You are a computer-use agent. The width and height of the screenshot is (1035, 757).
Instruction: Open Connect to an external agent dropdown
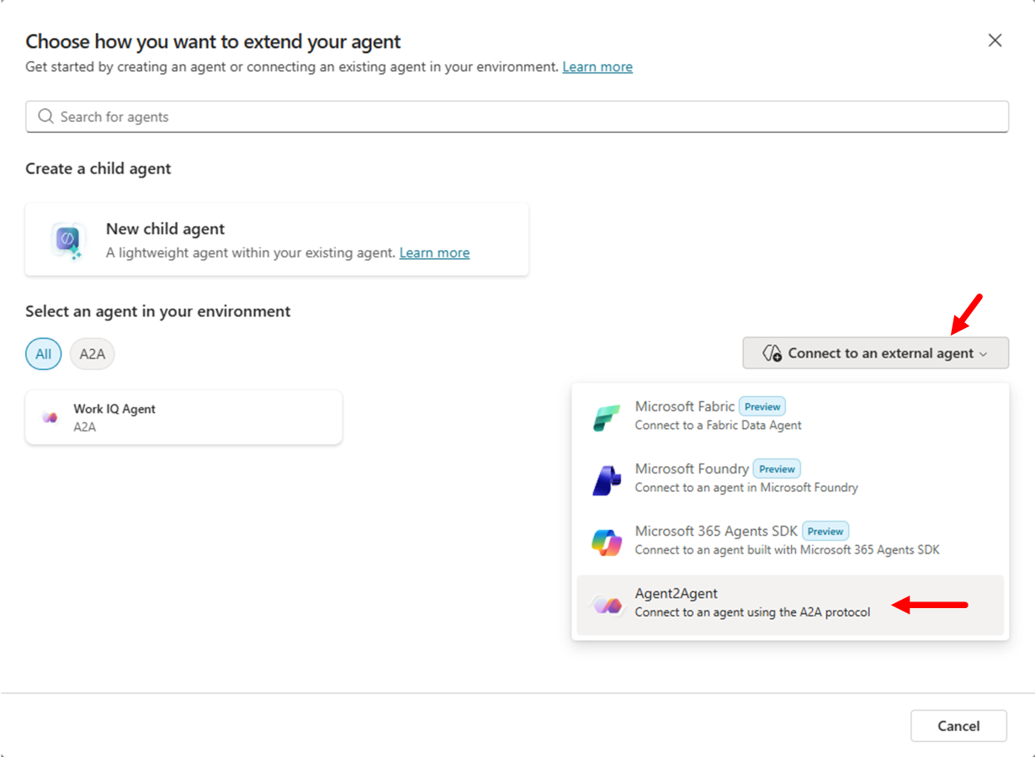(x=875, y=353)
